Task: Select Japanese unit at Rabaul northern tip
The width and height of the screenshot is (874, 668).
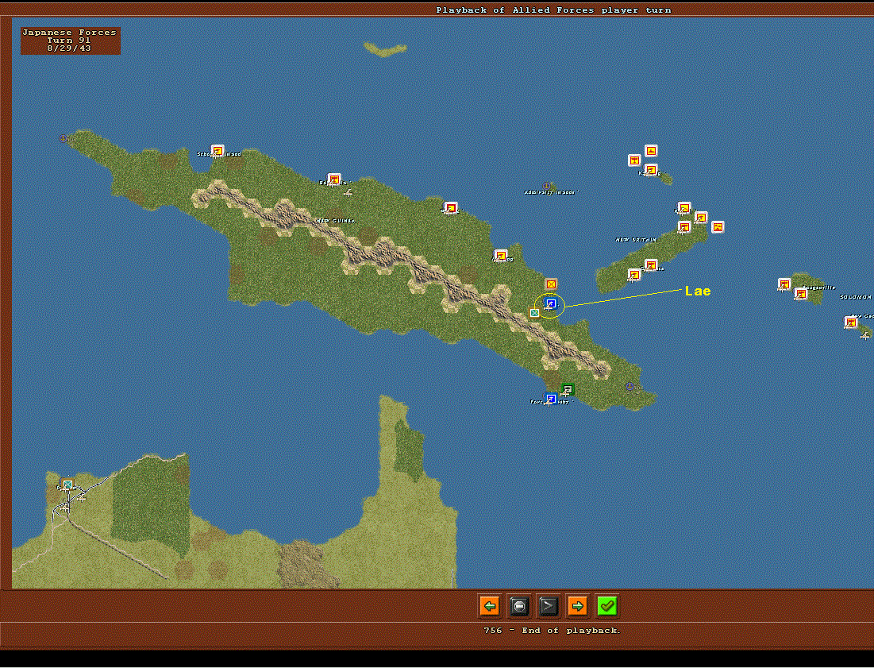Action: tap(684, 208)
